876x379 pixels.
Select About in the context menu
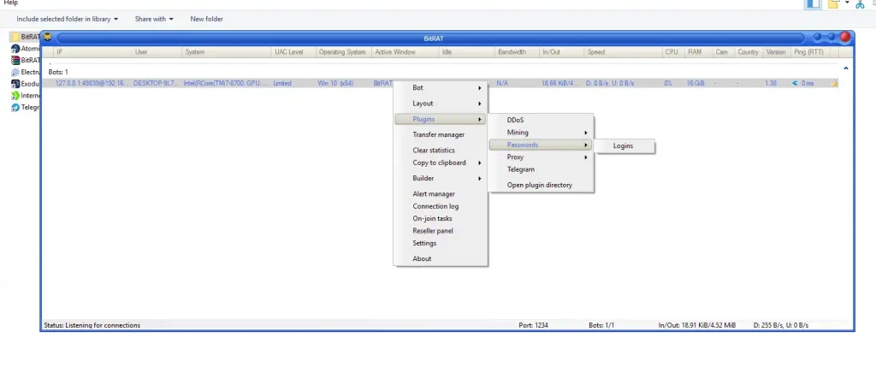coord(422,258)
